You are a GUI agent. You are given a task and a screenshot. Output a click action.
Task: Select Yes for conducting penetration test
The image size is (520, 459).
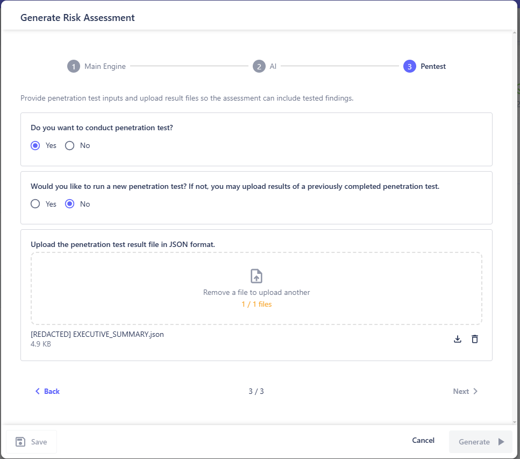35,145
